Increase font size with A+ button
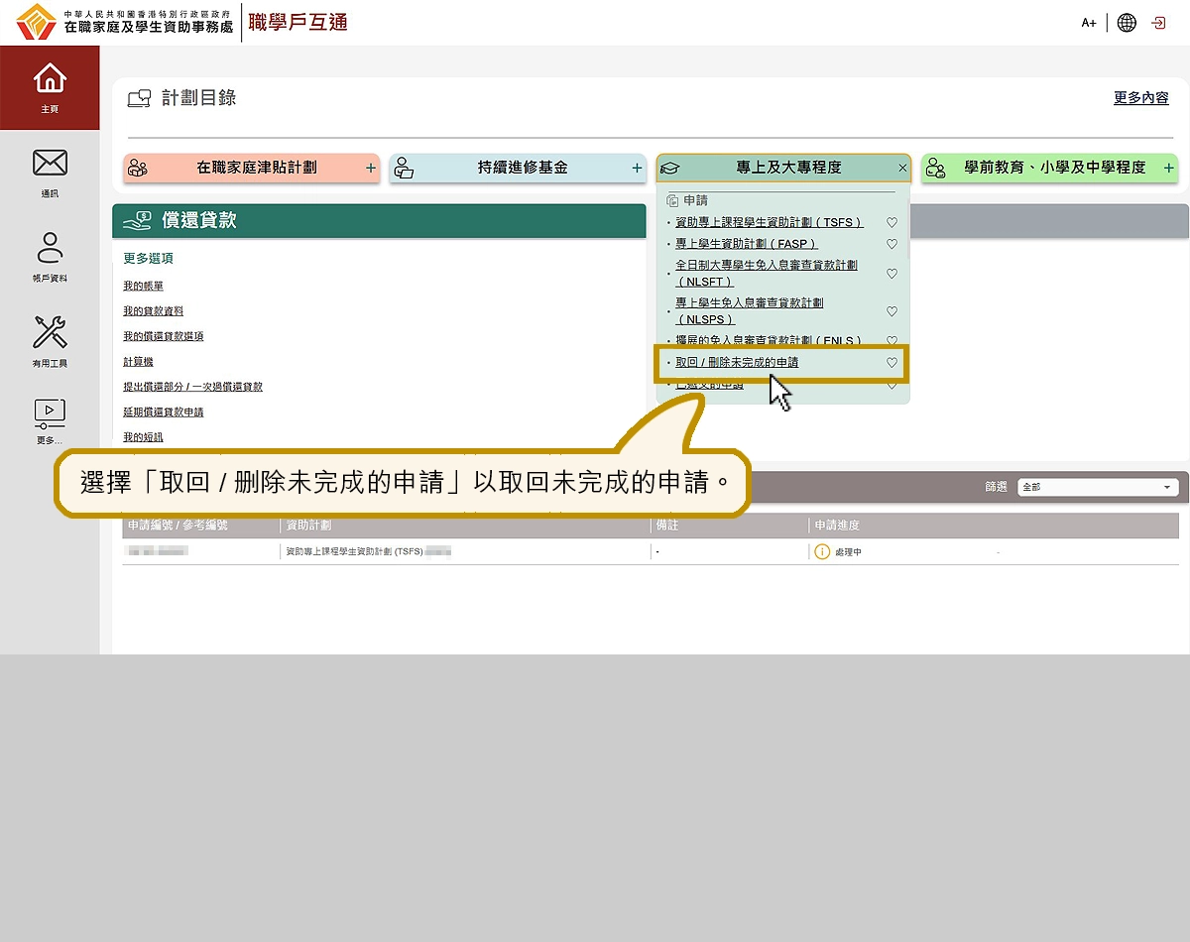 (1089, 23)
